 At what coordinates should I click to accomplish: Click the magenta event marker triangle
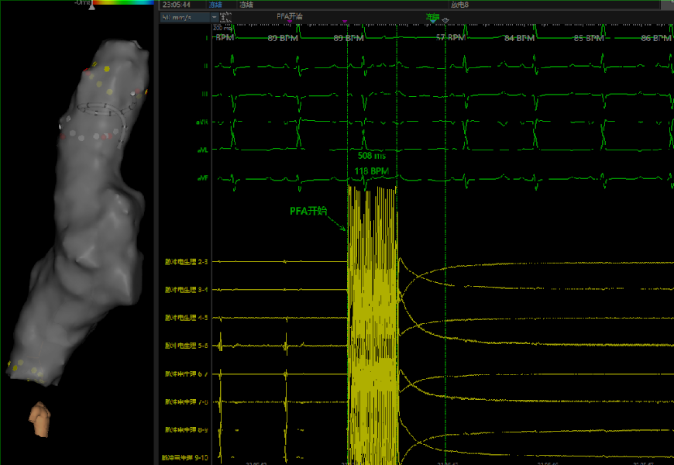(x=344, y=22)
